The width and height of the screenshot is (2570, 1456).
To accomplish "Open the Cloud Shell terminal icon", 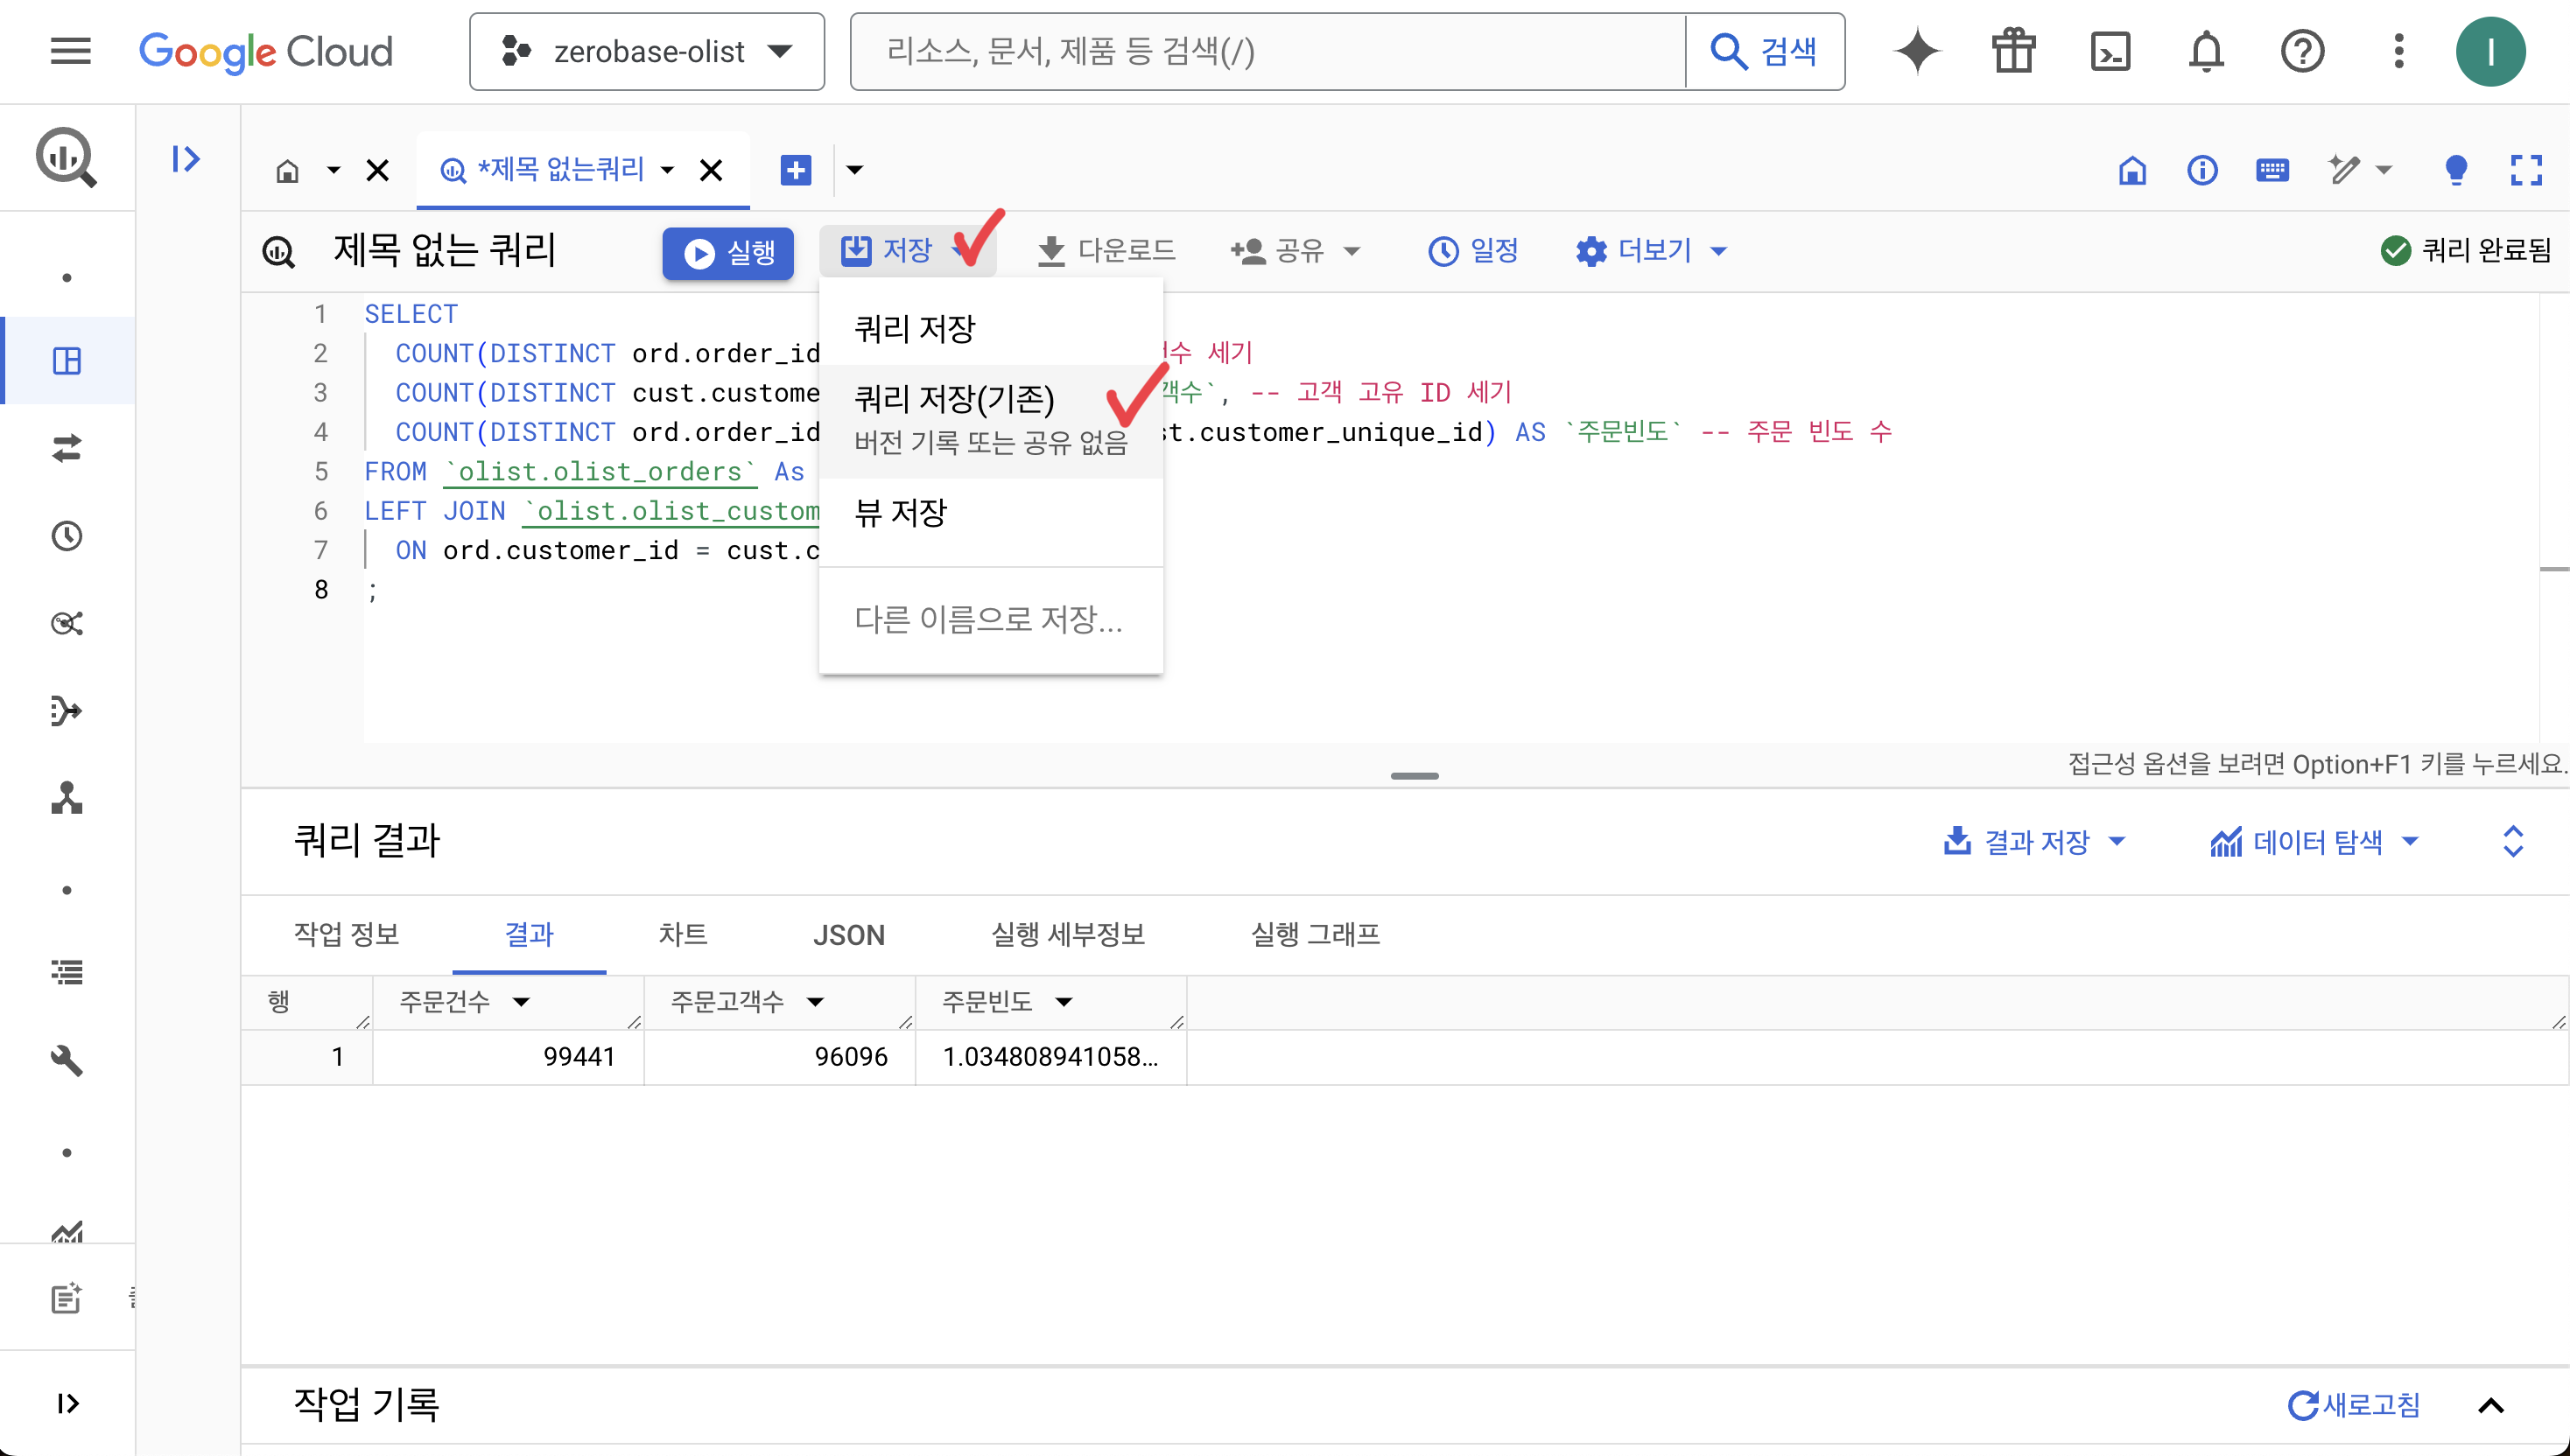I will tap(2110, 51).
